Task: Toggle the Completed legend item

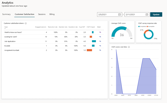Action: [142, 26]
